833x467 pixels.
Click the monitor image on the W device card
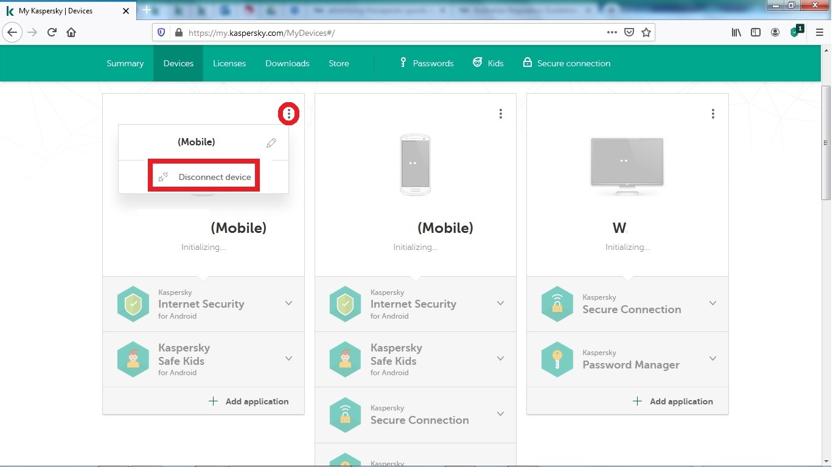627,165
